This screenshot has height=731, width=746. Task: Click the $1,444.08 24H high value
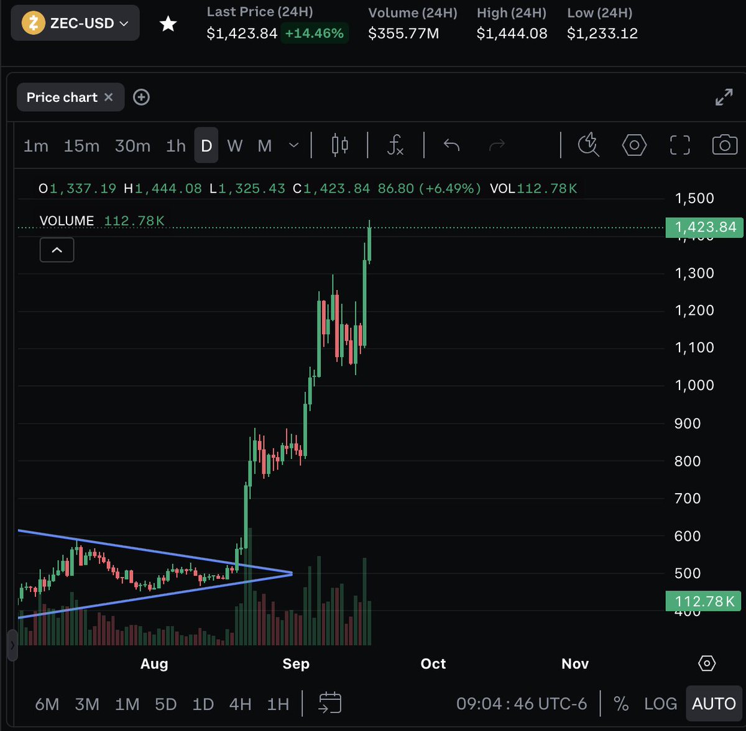click(x=512, y=34)
